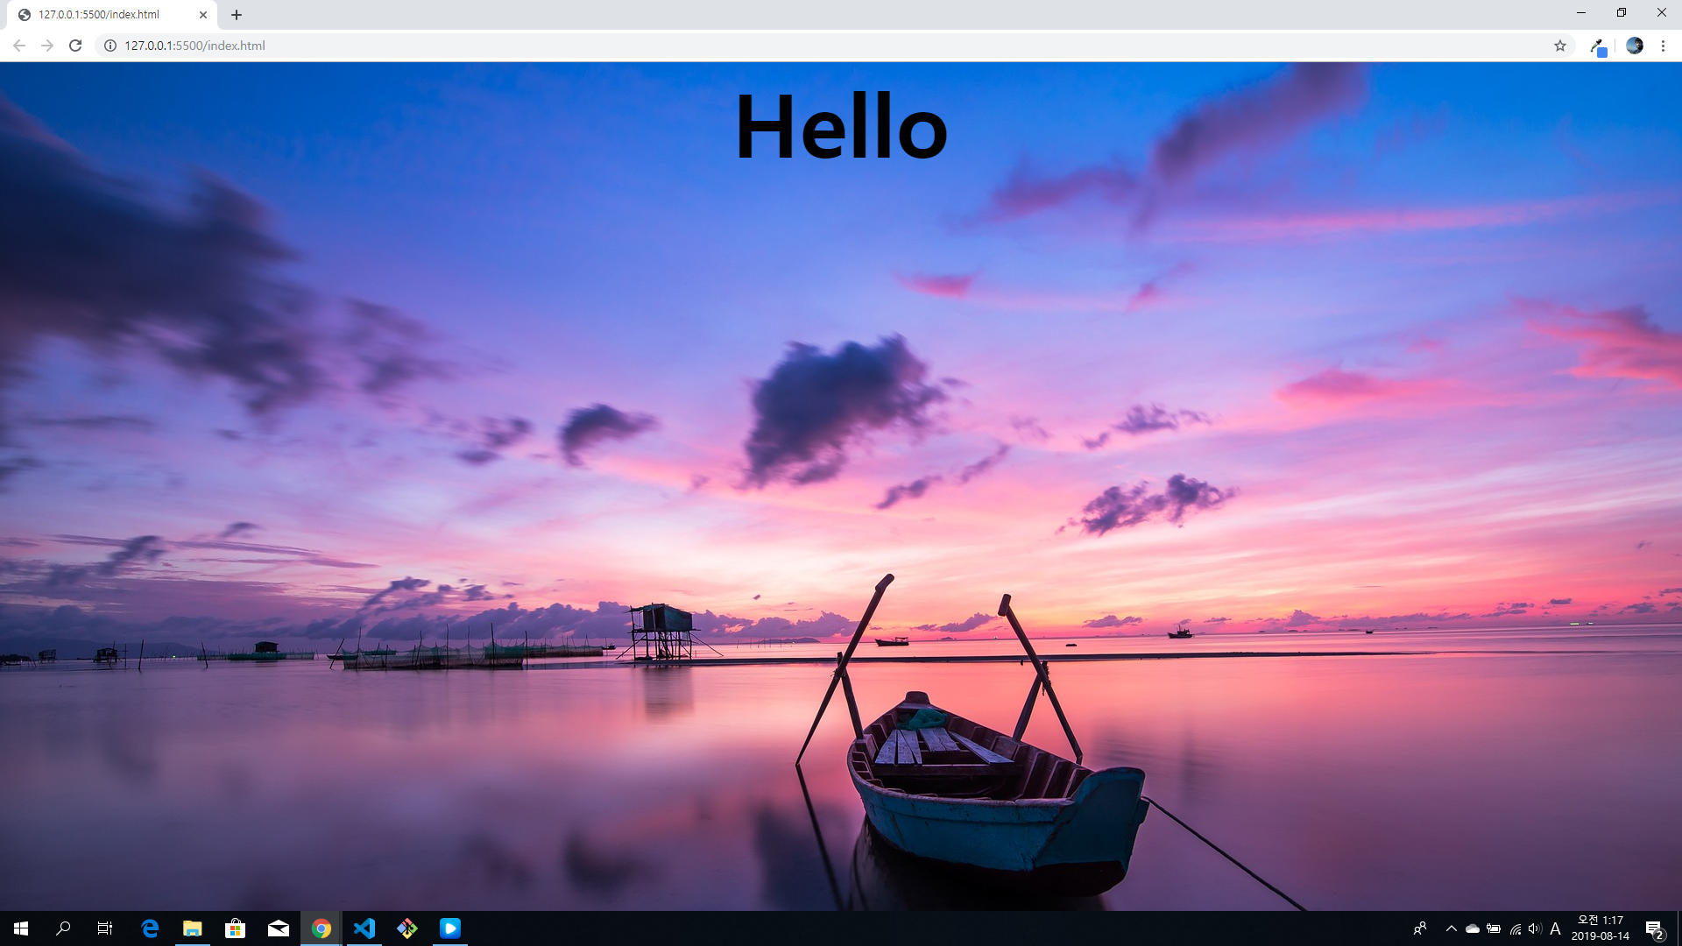Open the Windows Start menu

(21, 928)
